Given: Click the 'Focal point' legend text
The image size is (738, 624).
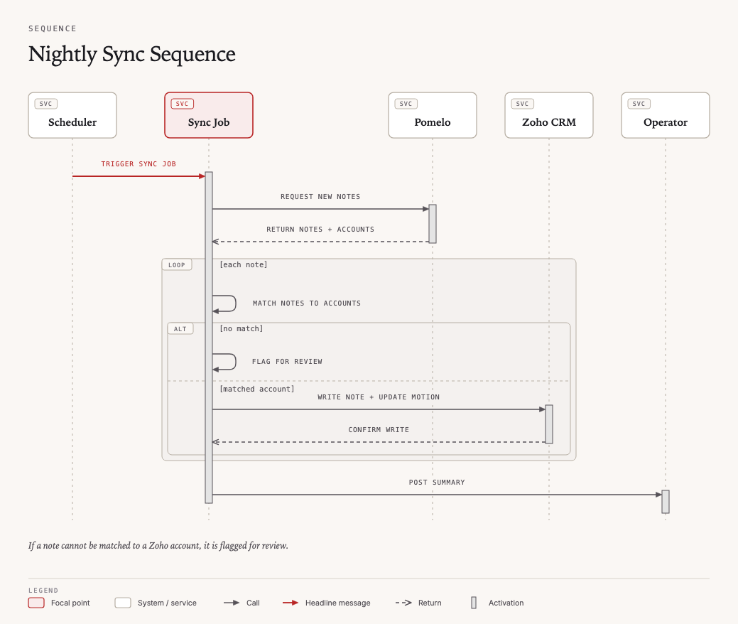Looking at the screenshot, I should (70, 603).
